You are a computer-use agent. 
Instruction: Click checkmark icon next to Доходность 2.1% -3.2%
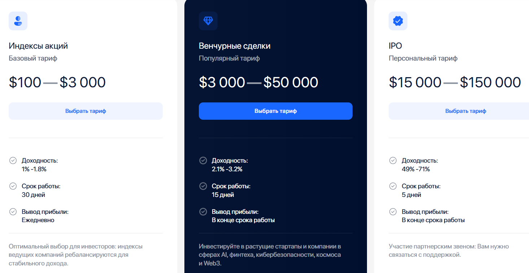(x=203, y=160)
